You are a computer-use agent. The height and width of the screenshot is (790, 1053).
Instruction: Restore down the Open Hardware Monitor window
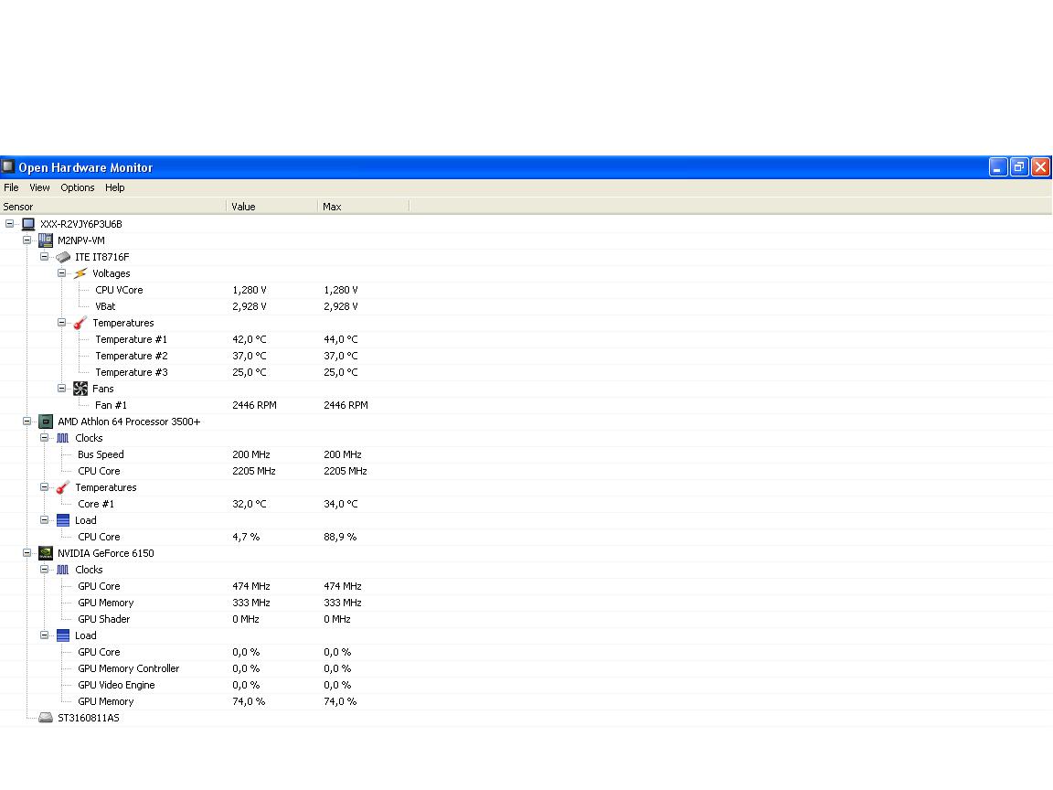[x=1019, y=167]
